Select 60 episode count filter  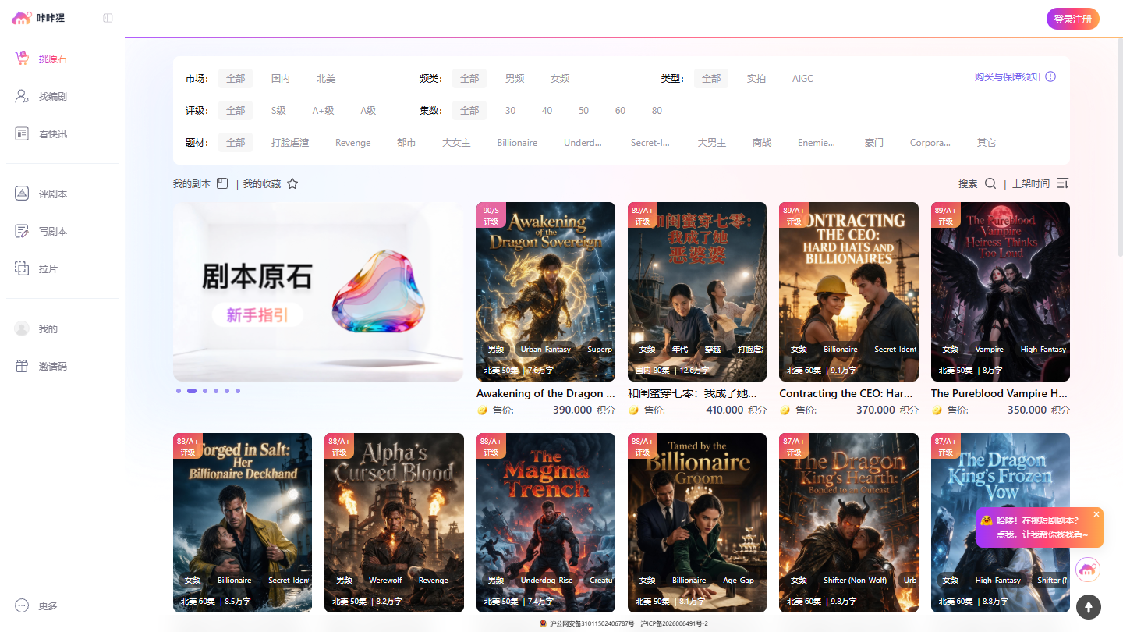tap(620, 110)
